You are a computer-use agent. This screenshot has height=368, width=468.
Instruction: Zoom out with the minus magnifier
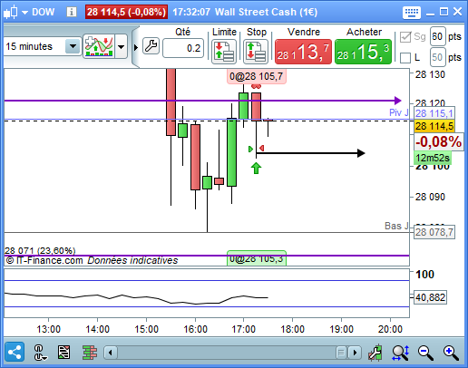click(x=425, y=353)
